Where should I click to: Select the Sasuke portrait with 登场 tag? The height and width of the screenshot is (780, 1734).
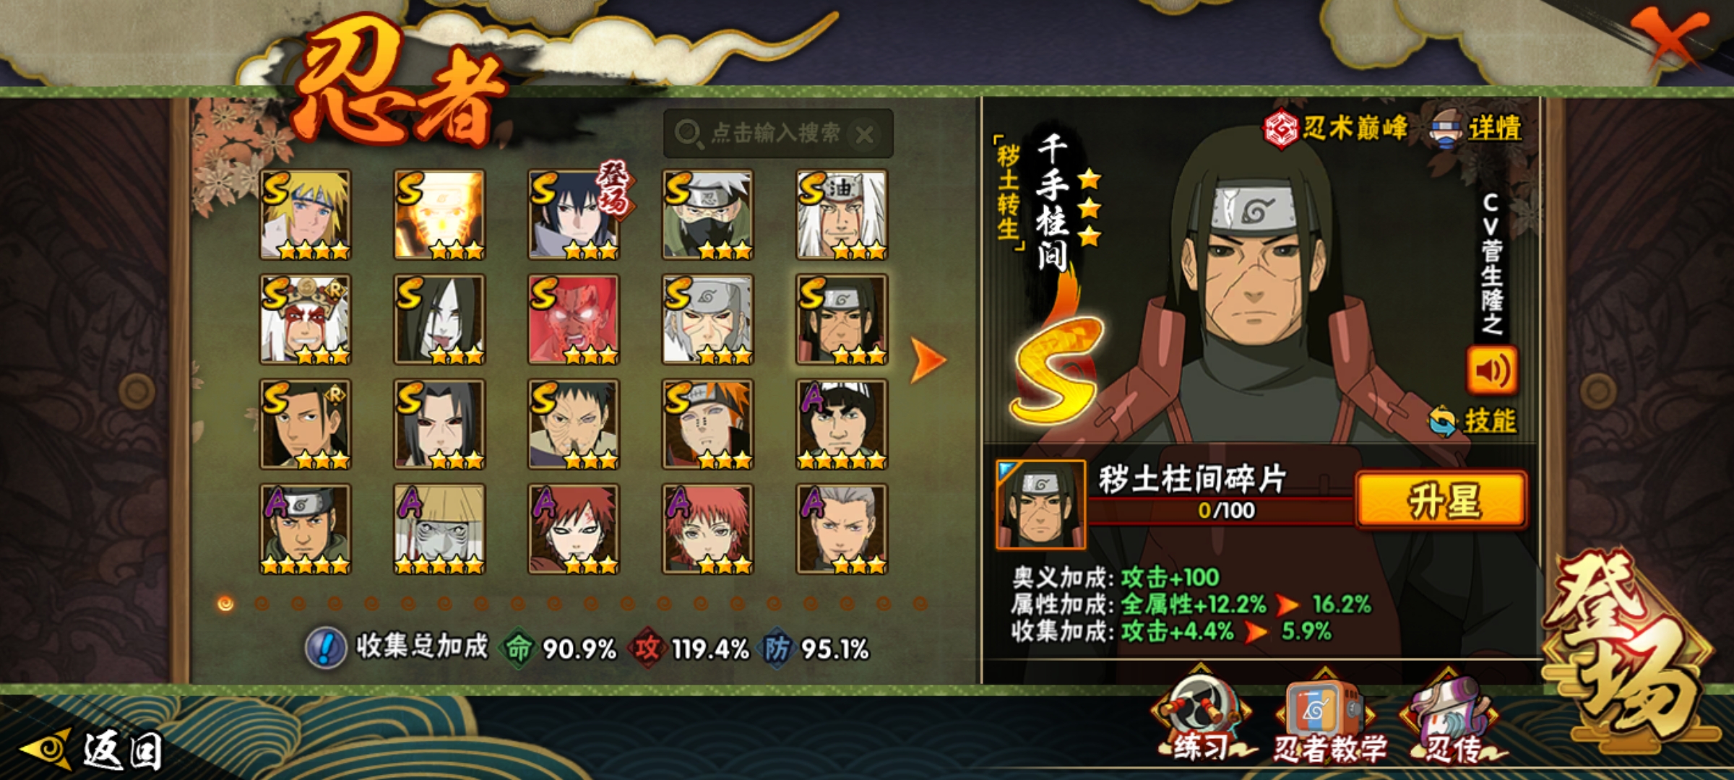click(574, 214)
